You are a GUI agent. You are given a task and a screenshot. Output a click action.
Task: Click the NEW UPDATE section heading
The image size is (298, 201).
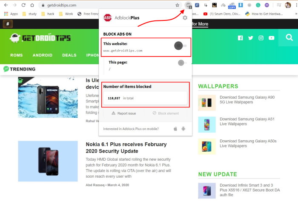pyautogui.click(x=218, y=174)
